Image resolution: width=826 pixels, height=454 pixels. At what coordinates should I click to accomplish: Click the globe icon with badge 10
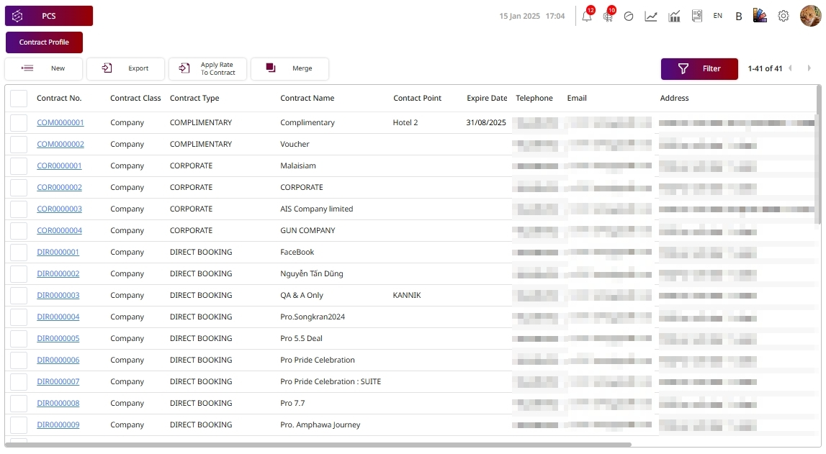608,17
